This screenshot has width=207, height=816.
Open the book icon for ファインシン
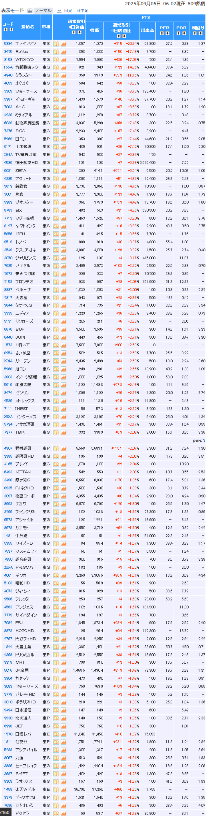56,43
